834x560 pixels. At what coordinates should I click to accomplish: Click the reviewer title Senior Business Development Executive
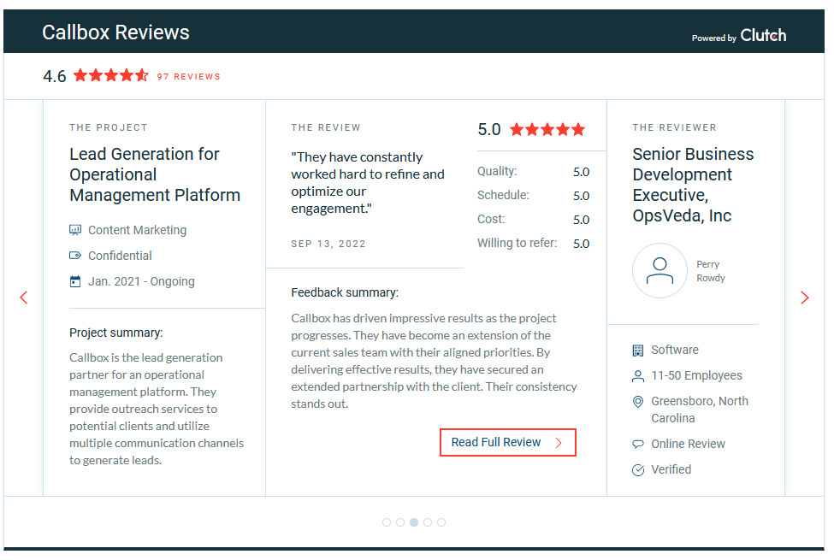point(693,185)
